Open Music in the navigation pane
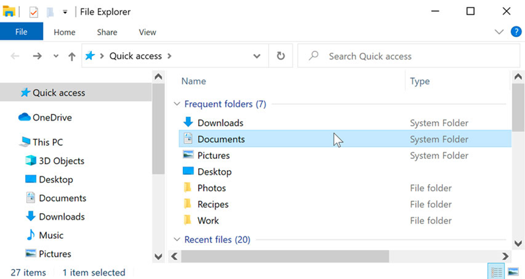 pyautogui.click(x=52, y=235)
